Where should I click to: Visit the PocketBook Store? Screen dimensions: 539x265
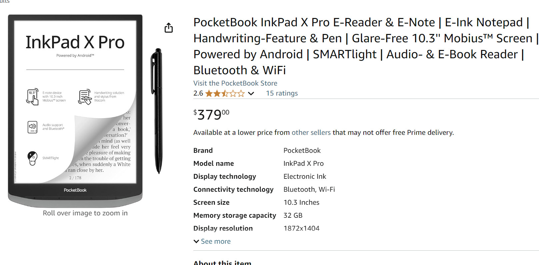[x=235, y=83]
